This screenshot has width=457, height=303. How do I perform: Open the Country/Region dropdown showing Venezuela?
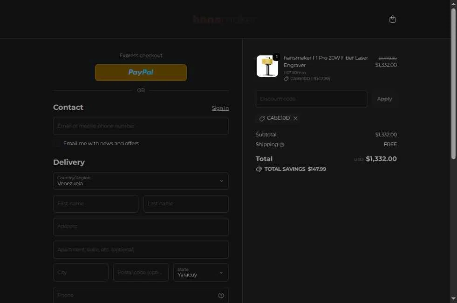click(141, 181)
